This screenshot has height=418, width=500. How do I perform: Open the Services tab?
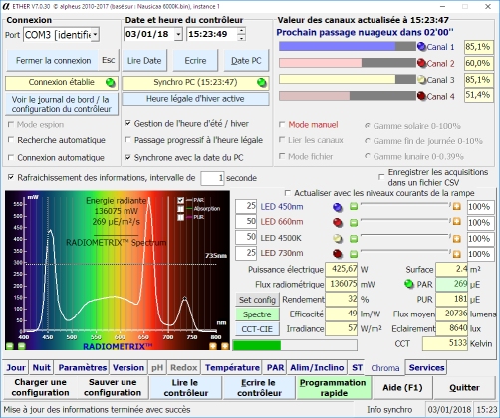coord(426,368)
